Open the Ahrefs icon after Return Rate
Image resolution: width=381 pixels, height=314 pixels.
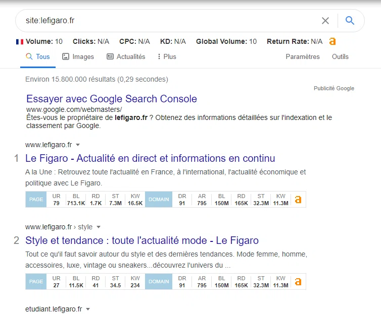click(x=332, y=41)
